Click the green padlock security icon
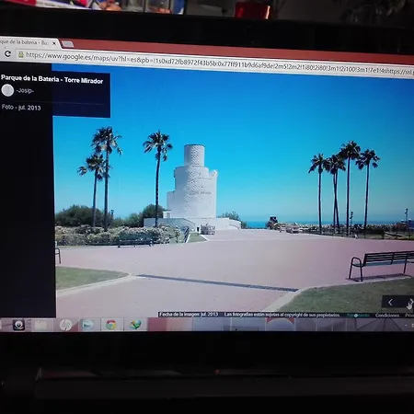The width and height of the screenshot is (414, 414). tap(21, 54)
